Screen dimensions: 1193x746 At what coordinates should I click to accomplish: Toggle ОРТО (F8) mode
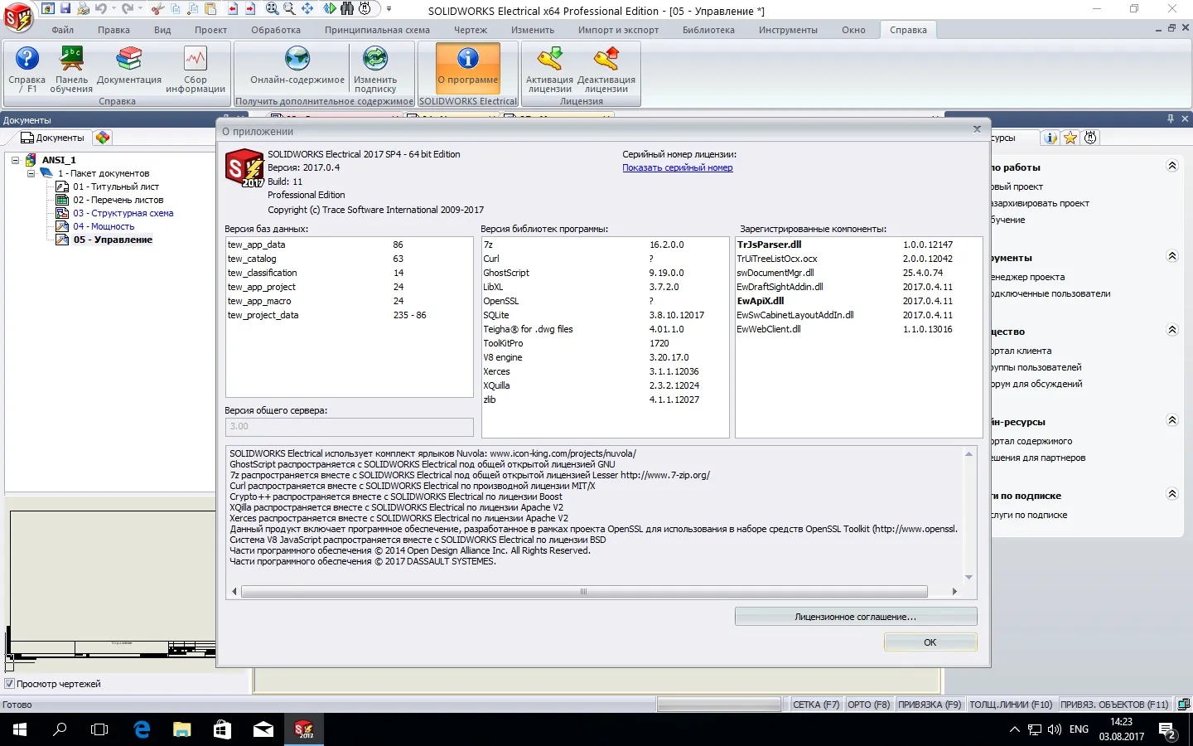point(869,705)
